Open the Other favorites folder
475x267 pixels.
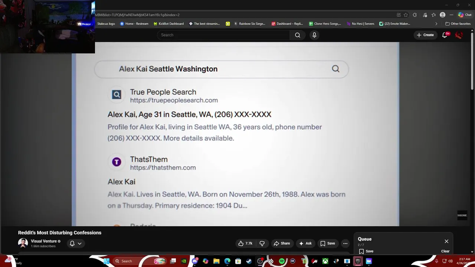pos(458,24)
